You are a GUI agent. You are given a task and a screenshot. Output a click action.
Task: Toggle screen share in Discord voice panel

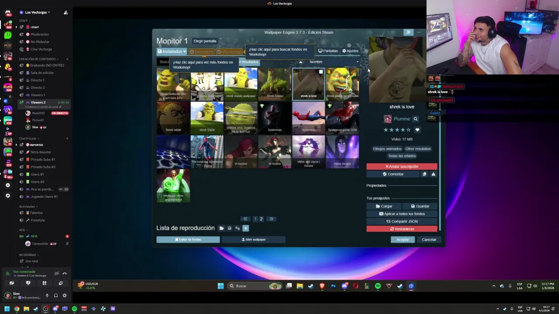click(x=28, y=283)
